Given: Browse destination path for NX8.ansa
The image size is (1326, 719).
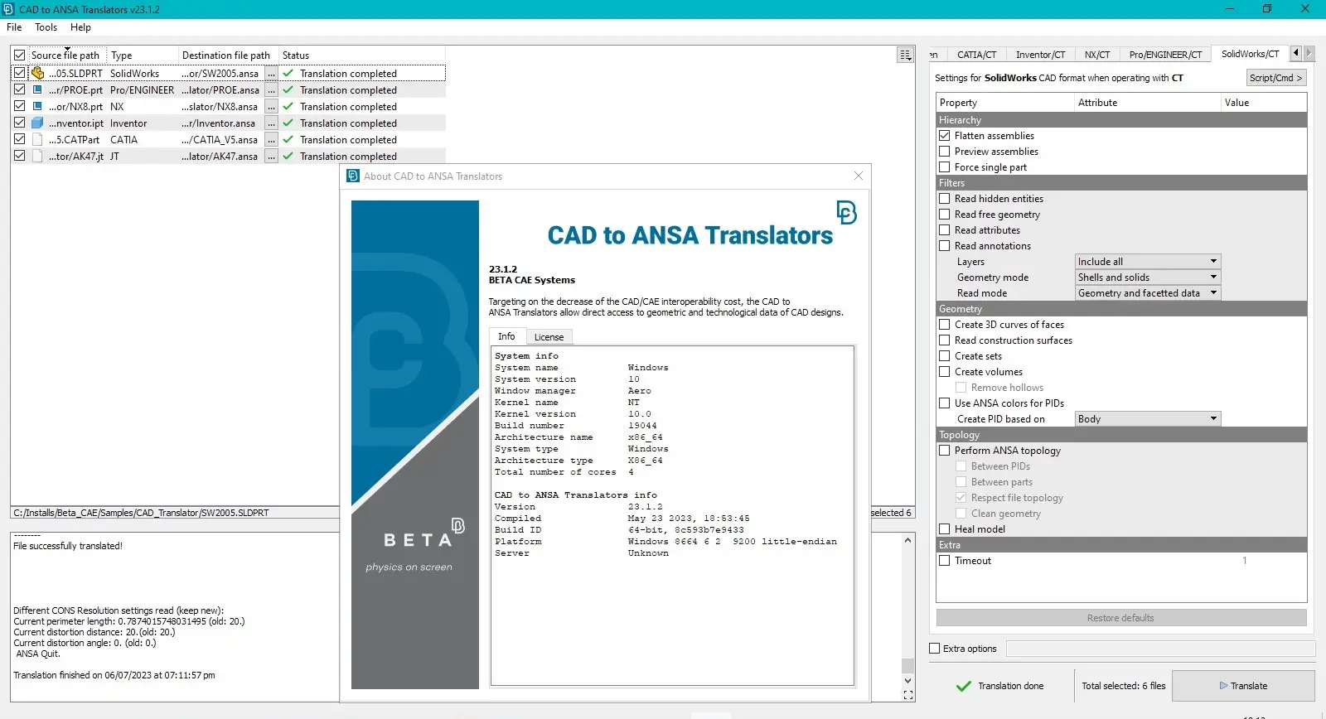Looking at the screenshot, I should coord(271,107).
